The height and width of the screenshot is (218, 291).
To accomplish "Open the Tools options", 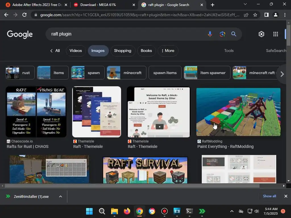I will [229, 51].
